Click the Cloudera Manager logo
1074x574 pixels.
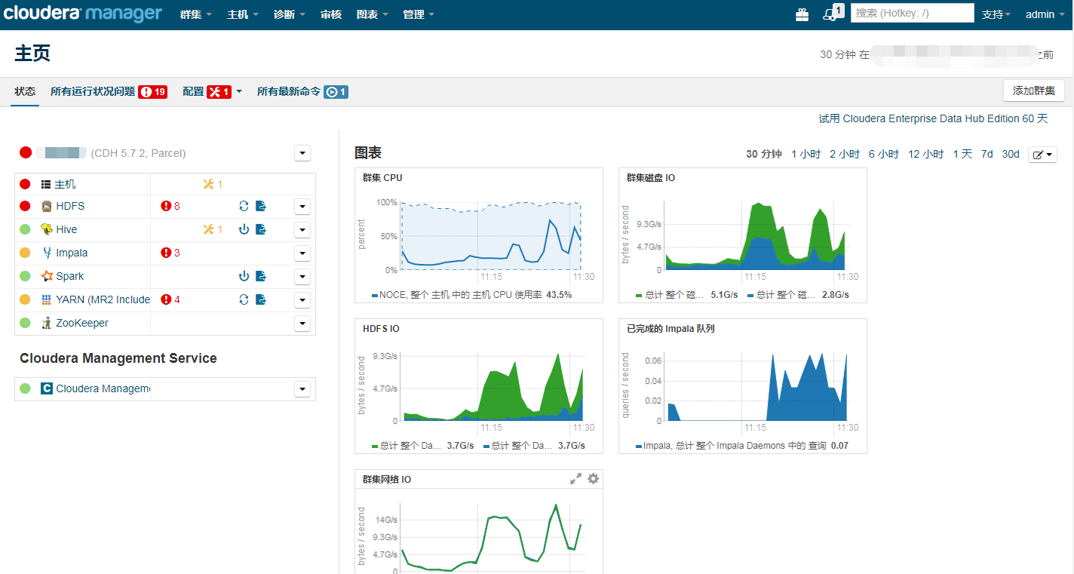click(83, 14)
